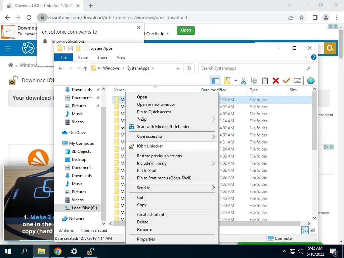Expand the Give access to submenu
This screenshot has width=344, height=258.
tap(172, 136)
